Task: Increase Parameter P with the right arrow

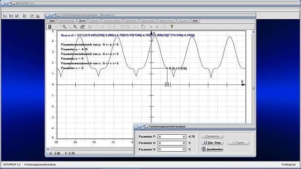Action: (x=184, y=137)
